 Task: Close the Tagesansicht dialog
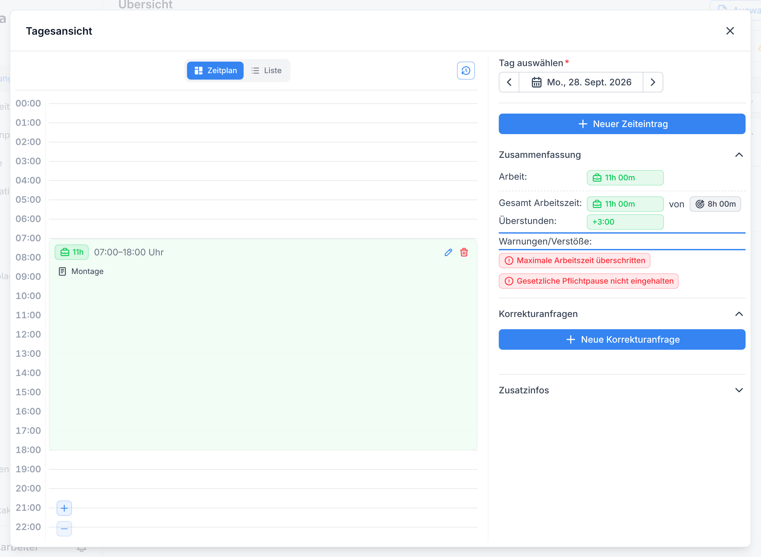pos(730,31)
